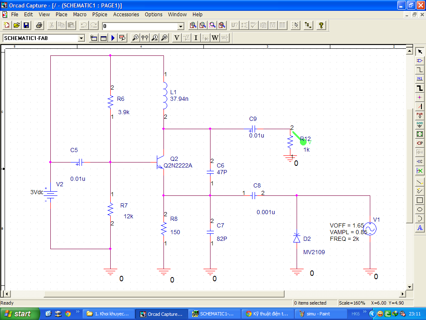This screenshot has width=426, height=320.
Task: Edit simulation settings icon
Action: pos(104,38)
